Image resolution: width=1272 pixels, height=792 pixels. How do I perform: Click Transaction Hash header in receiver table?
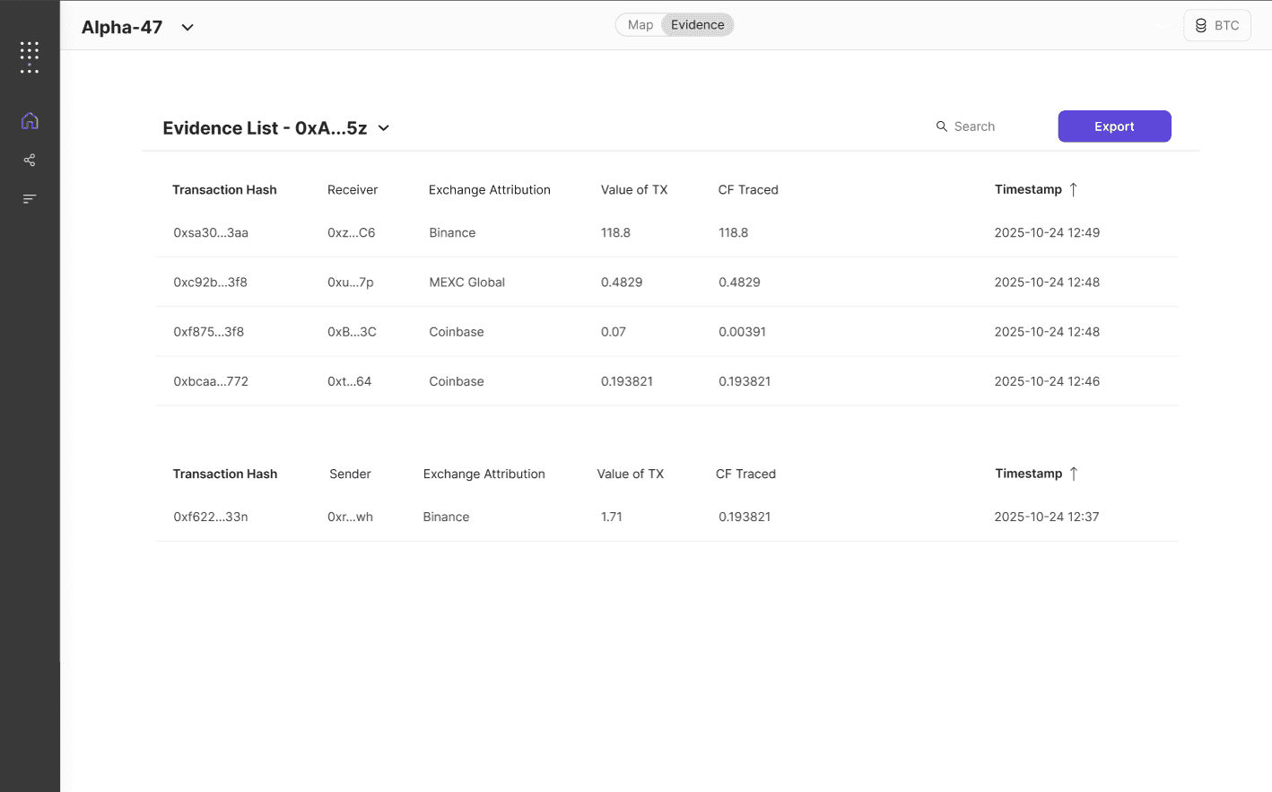pos(224,189)
